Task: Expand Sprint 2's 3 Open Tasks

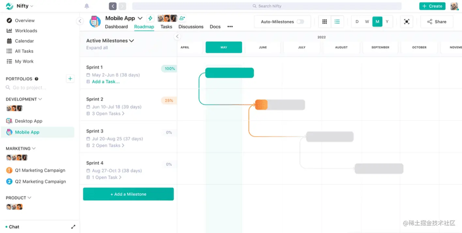Action: tap(108, 113)
